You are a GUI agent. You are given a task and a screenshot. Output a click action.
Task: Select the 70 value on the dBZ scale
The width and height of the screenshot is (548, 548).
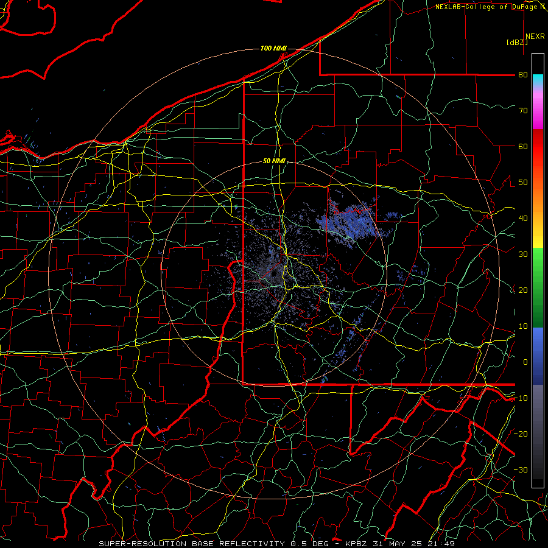(x=523, y=111)
